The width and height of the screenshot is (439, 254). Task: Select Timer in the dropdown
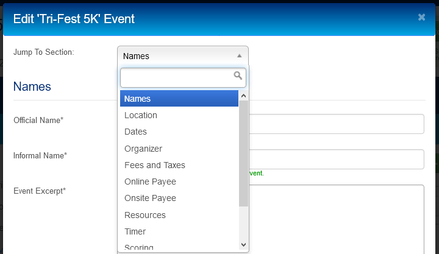pyautogui.click(x=179, y=231)
